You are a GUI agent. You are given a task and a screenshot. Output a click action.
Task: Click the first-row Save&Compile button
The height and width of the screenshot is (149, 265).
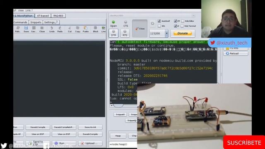pos(38,127)
